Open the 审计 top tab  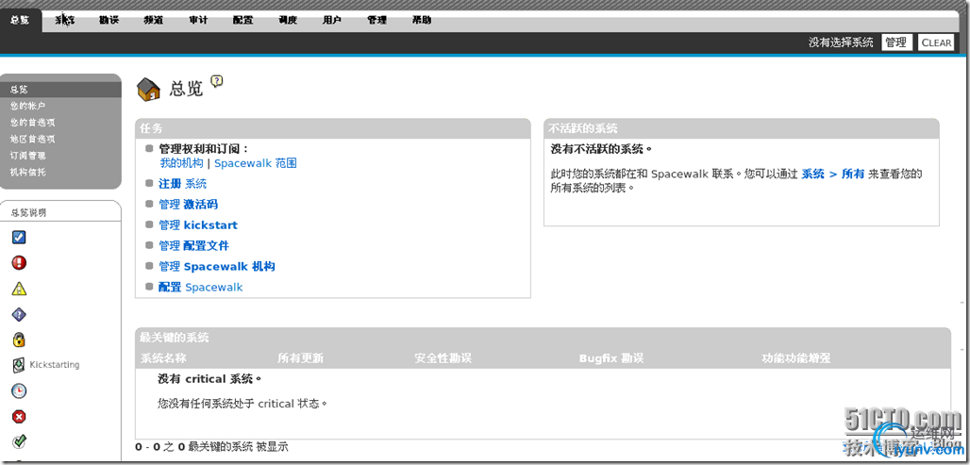point(198,20)
